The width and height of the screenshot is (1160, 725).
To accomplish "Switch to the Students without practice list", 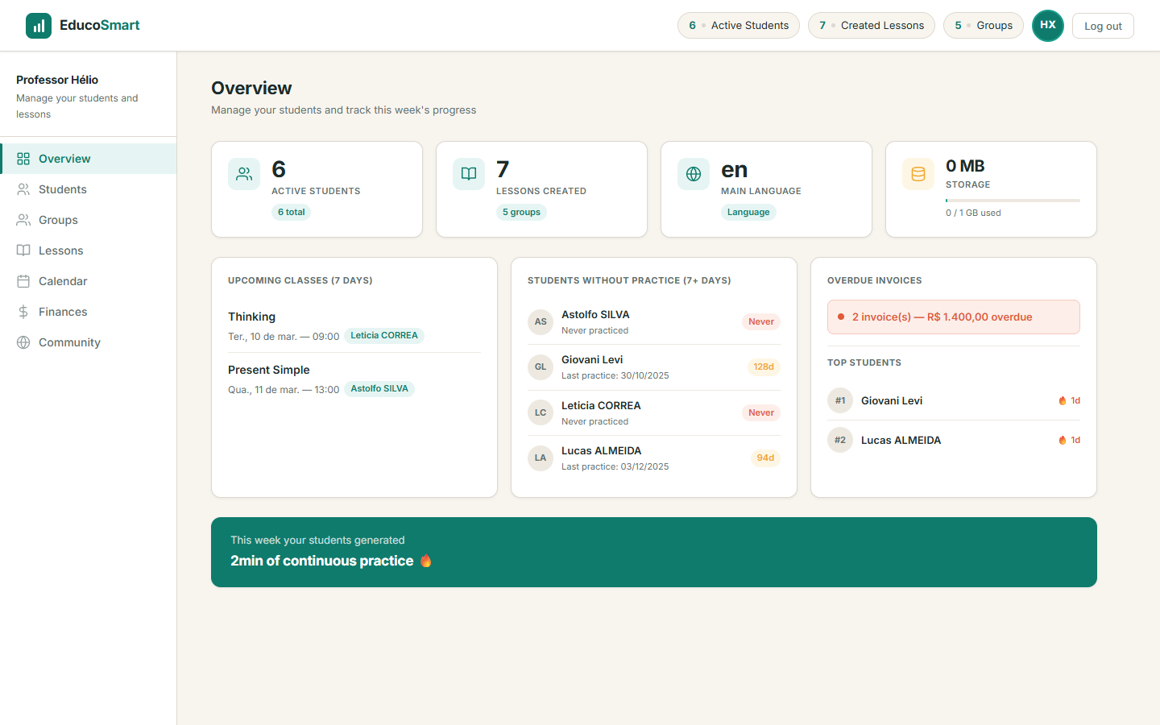I will tap(628, 280).
